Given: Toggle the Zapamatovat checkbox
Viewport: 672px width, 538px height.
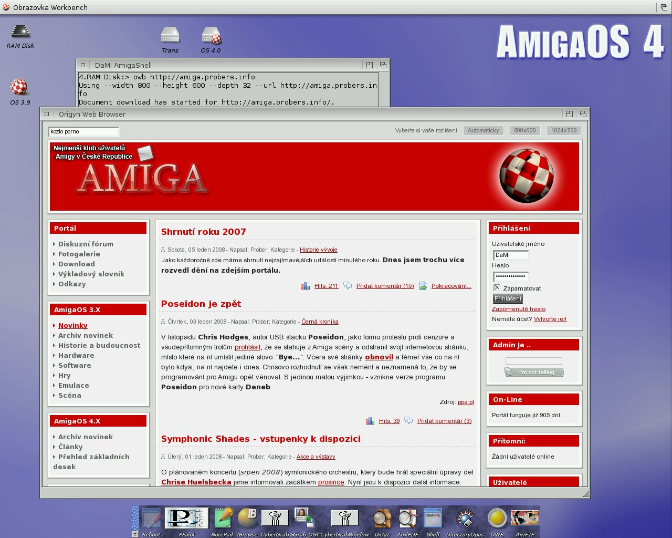Looking at the screenshot, I should coord(497,288).
